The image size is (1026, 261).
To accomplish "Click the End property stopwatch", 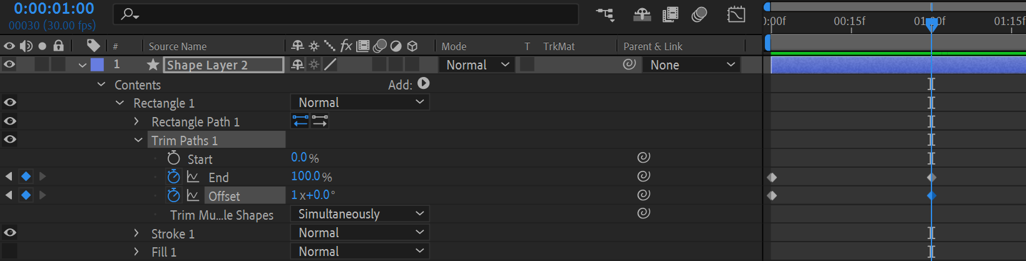I will tap(173, 177).
